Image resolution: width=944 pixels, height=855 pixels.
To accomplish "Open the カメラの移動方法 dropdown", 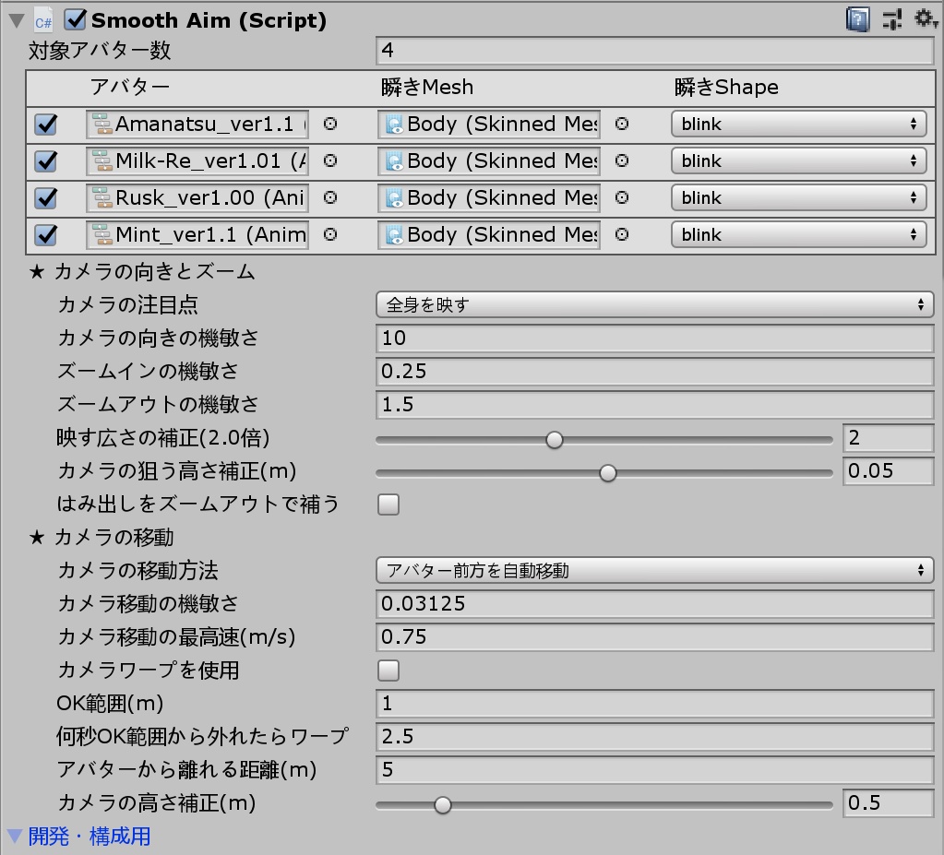I will pos(655,570).
